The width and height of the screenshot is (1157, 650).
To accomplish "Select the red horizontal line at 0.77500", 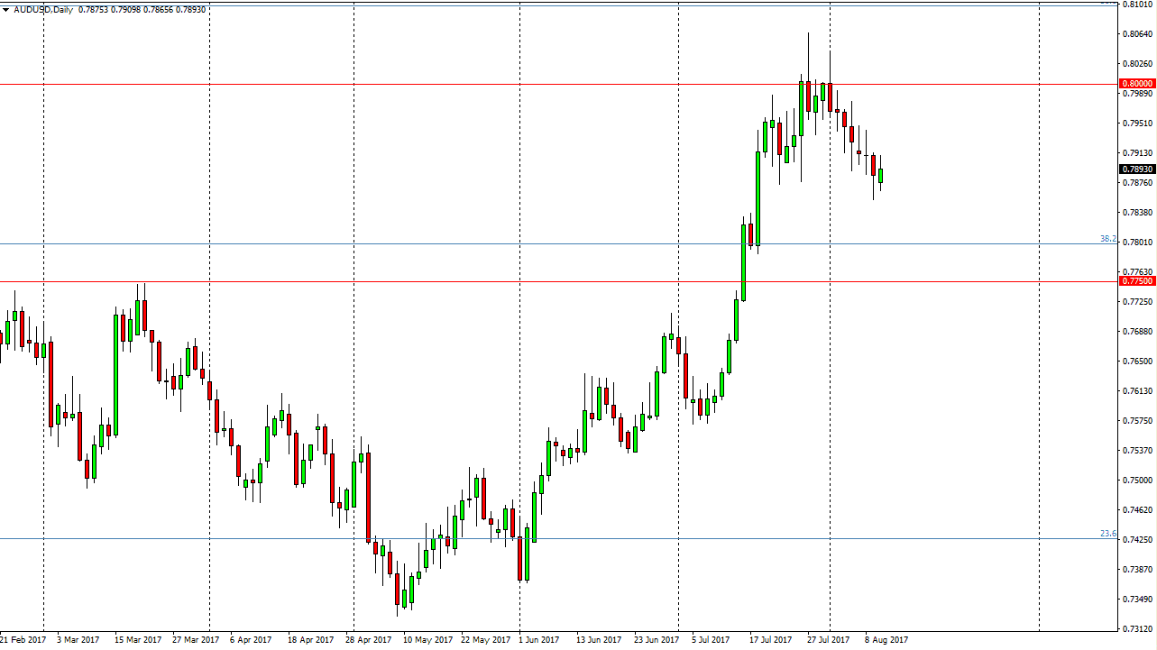I will tap(541, 281).
